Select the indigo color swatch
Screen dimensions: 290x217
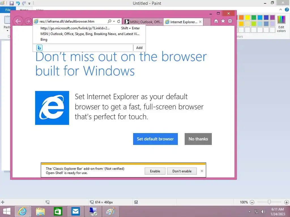[x=266, y=17]
